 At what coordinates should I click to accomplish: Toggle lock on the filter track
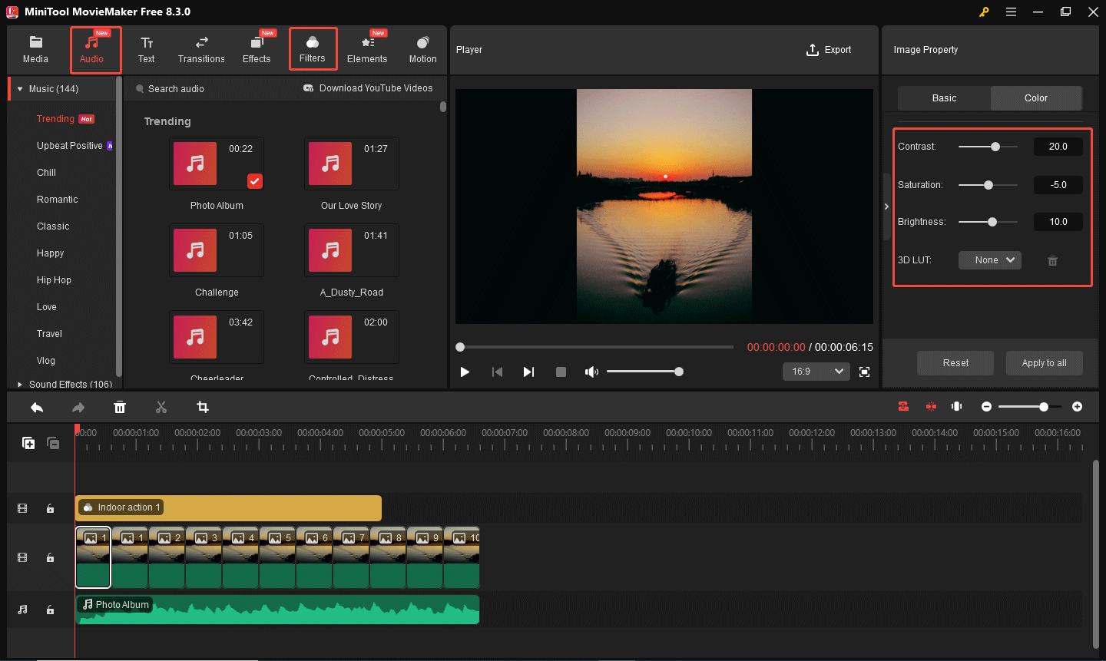[x=50, y=508]
